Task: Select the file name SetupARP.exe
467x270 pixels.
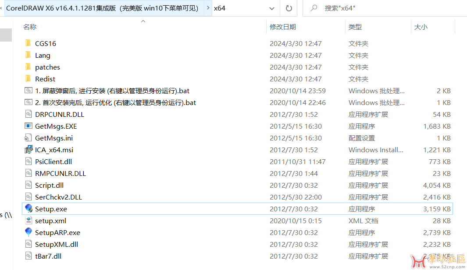Action: pos(57,232)
